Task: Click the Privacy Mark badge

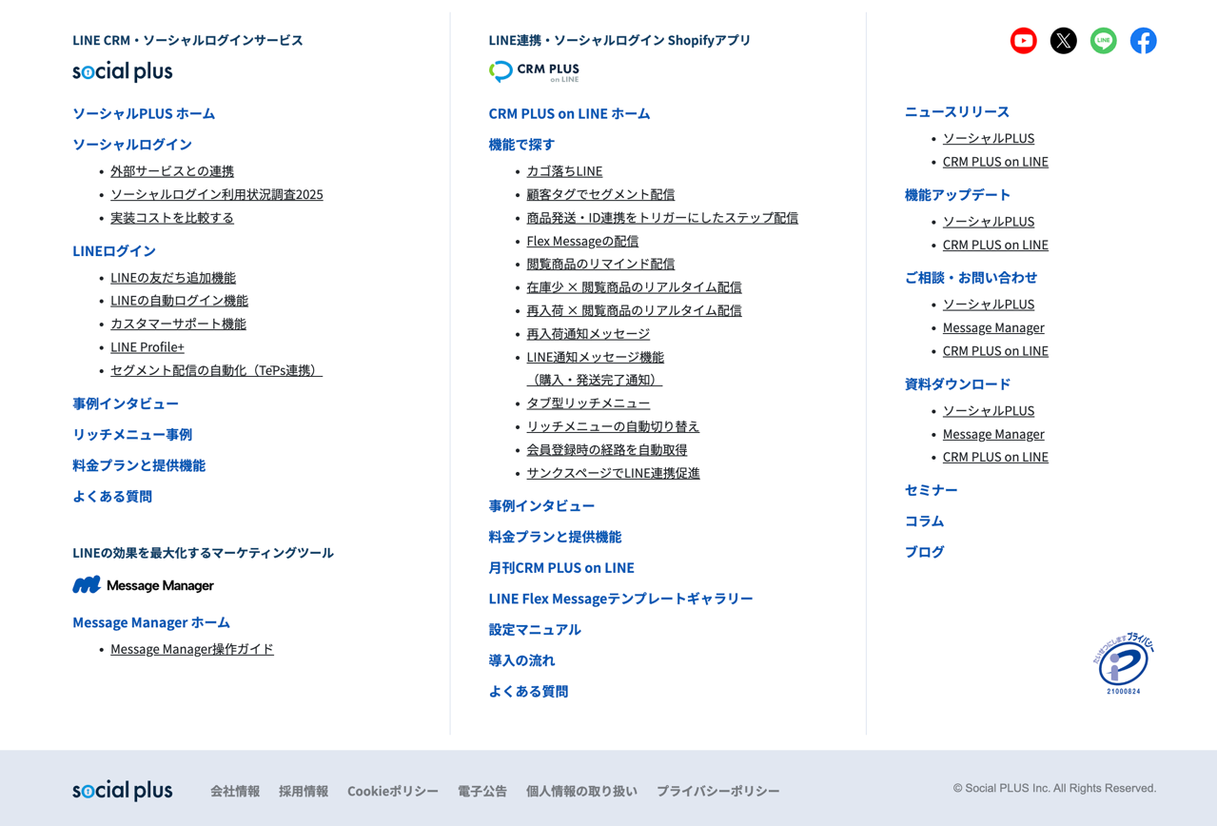Action: tap(1123, 664)
